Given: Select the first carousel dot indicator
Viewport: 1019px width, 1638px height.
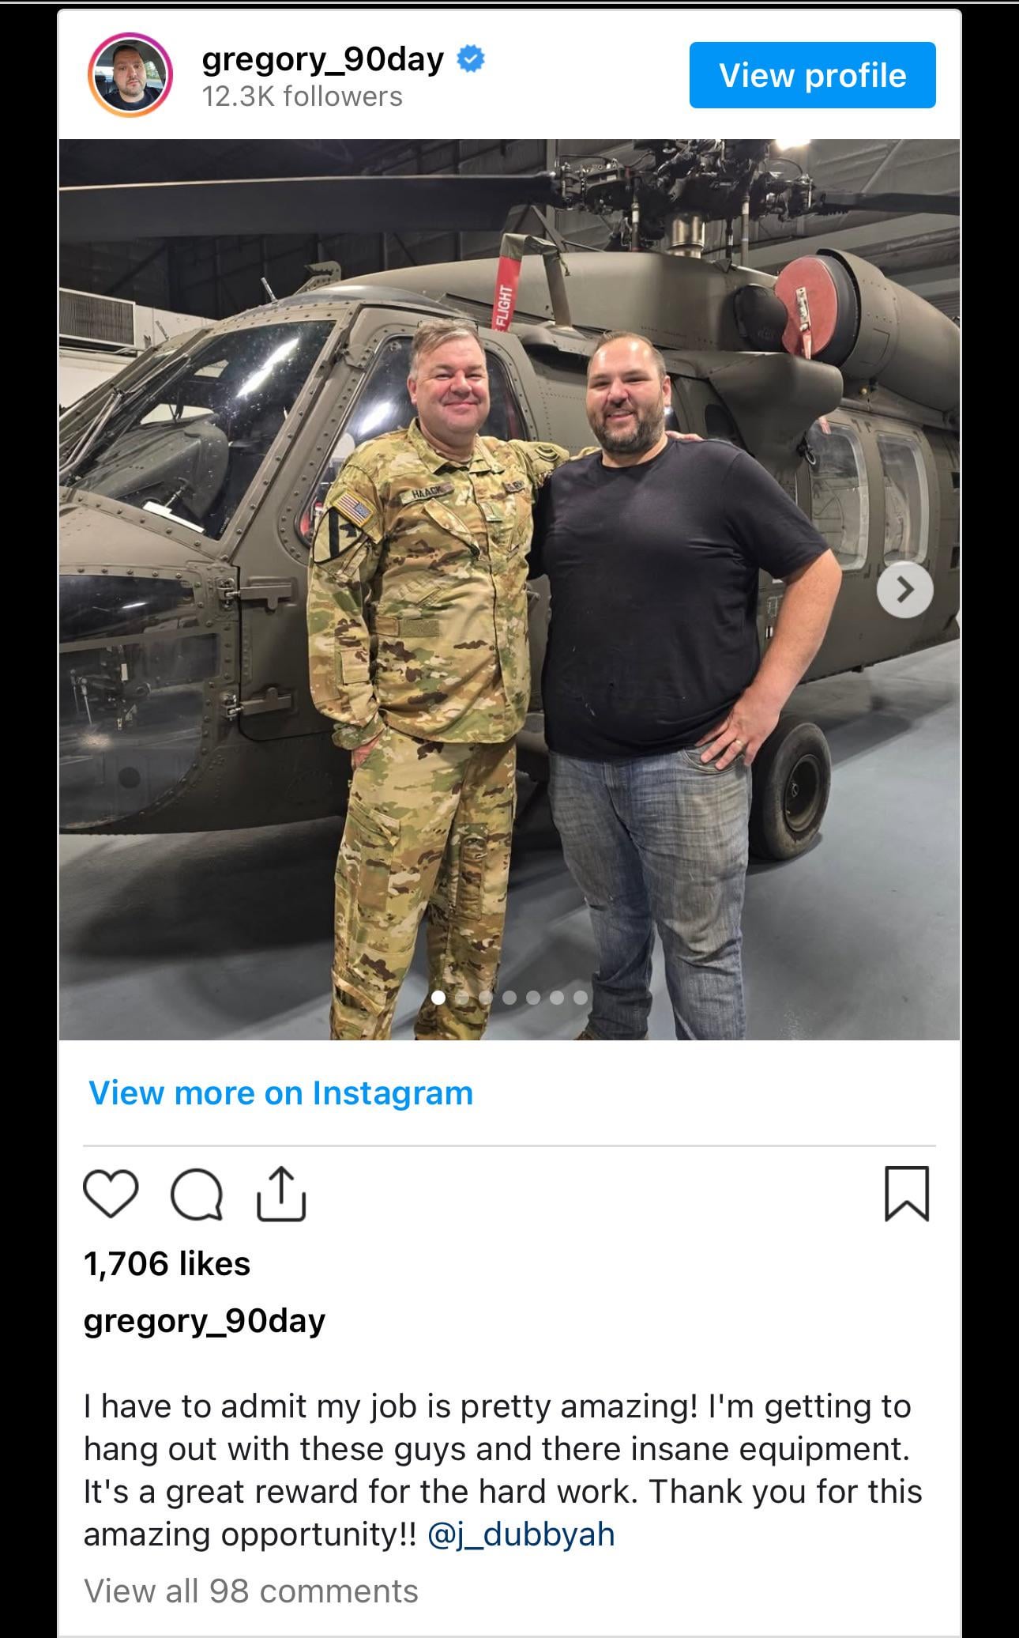Looking at the screenshot, I should [x=438, y=998].
